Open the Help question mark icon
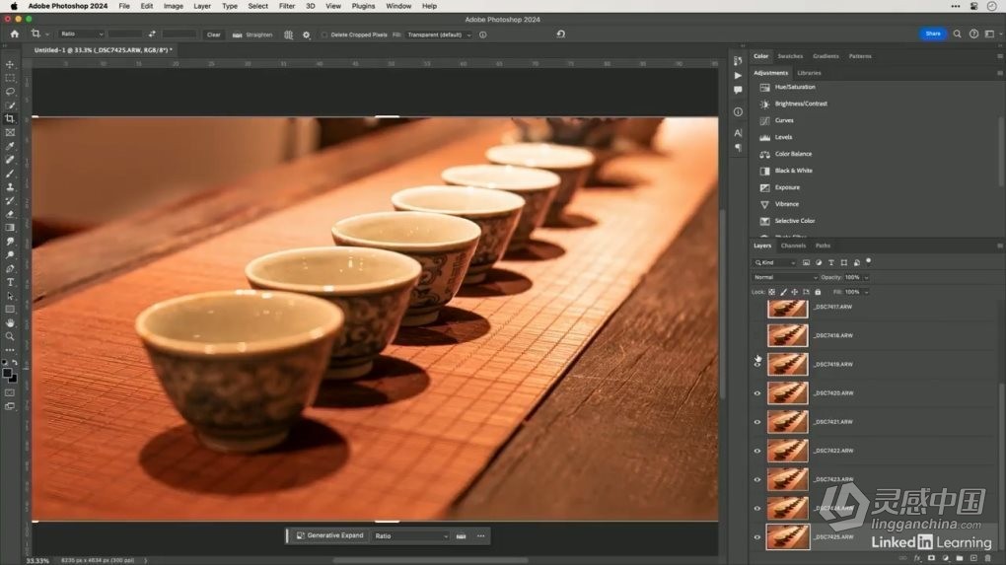 973,34
